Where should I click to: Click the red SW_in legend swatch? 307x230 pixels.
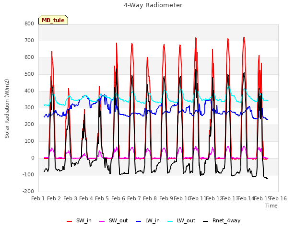point(69,221)
